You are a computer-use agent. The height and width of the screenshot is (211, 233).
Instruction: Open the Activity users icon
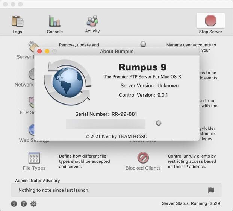[x=92, y=21]
